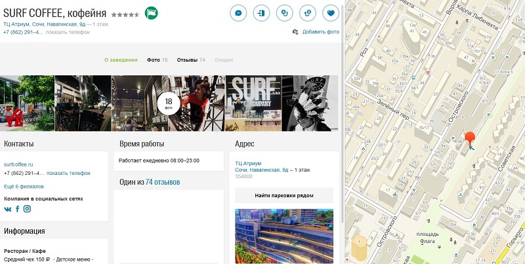The image size is (525, 264).
Task: Click the 74 отзывов link
Action: [x=163, y=182]
